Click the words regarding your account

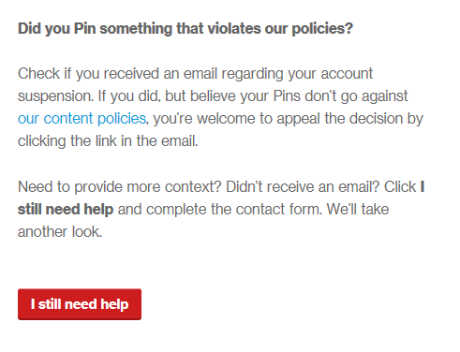pos(297,74)
